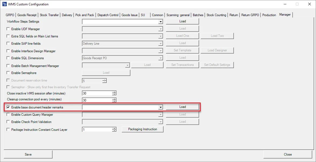316x162 pixels.
Task: Go to the Pick and Pack tab
Action: coord(85,15)
